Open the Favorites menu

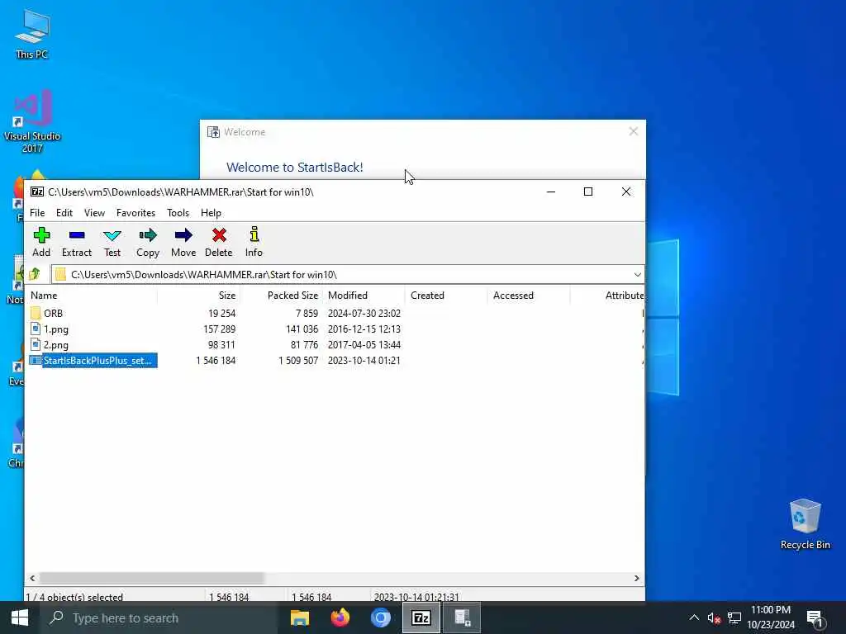tap(136, 213)
